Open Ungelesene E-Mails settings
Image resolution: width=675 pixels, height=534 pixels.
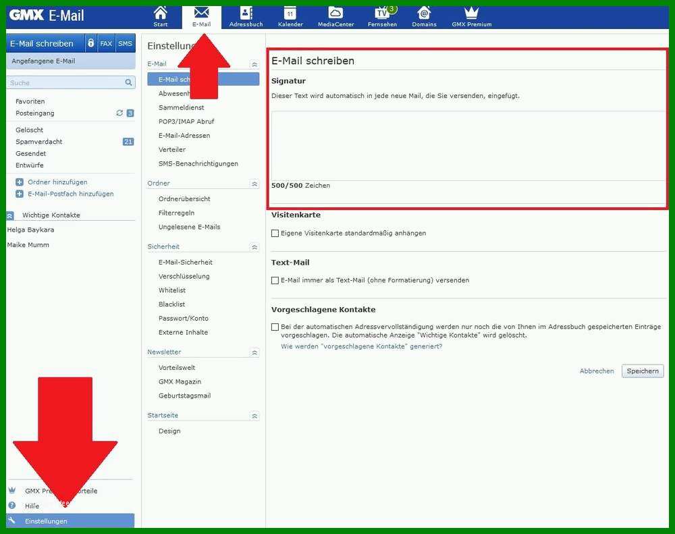[190, 227]
